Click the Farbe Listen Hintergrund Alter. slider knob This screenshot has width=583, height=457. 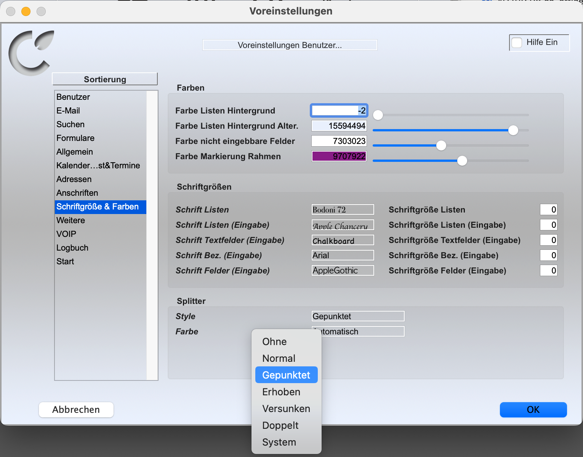click(x=513, y=130)
